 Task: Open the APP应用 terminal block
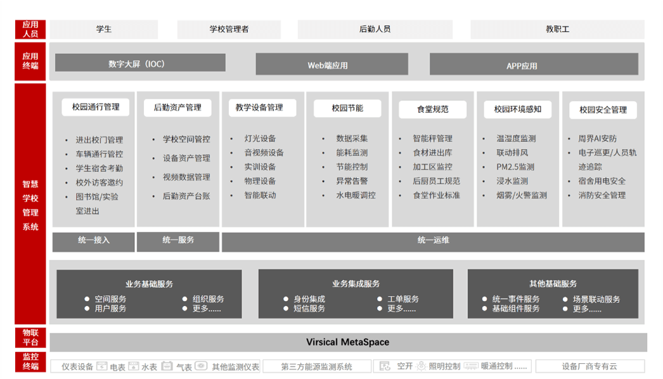534,64
